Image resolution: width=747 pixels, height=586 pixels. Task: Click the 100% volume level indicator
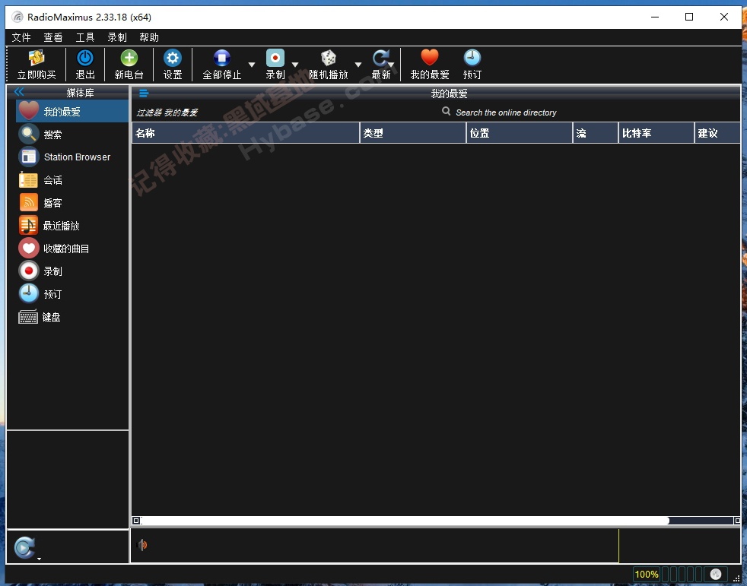[x=647, y=574]
